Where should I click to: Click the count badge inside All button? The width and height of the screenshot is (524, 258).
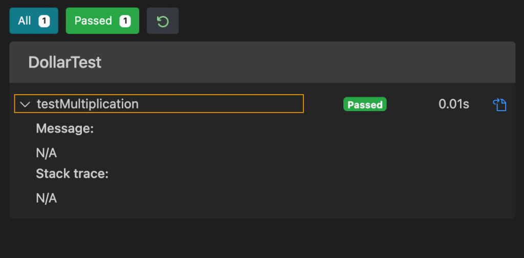[44, 21]
